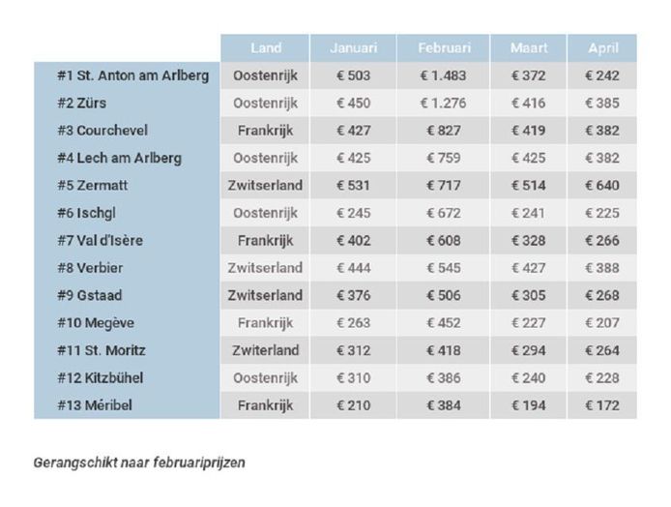Select the #13 Méribel row label
Image resolution: width=671 pixels, height=507 pixels.
[95, 405]
